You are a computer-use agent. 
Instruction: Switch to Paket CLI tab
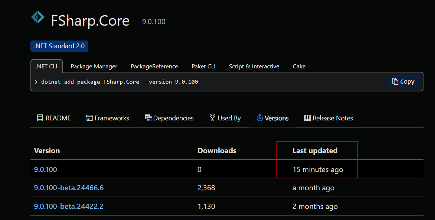[x=203, y=67]
